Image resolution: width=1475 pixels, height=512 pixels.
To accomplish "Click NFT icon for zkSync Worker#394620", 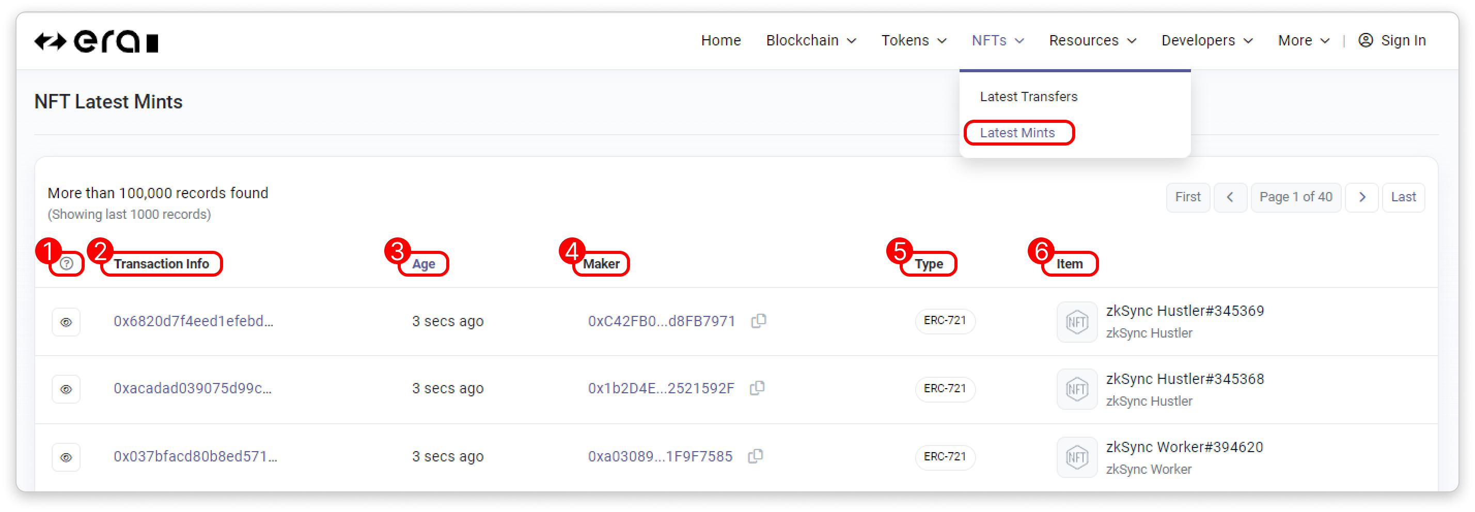I will (x=1076, y=458).
